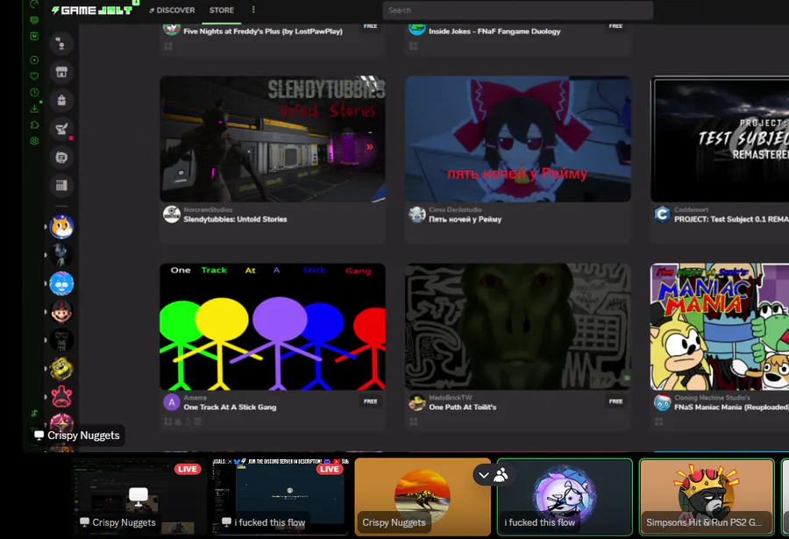Open the orange cat community avatar

61,227
